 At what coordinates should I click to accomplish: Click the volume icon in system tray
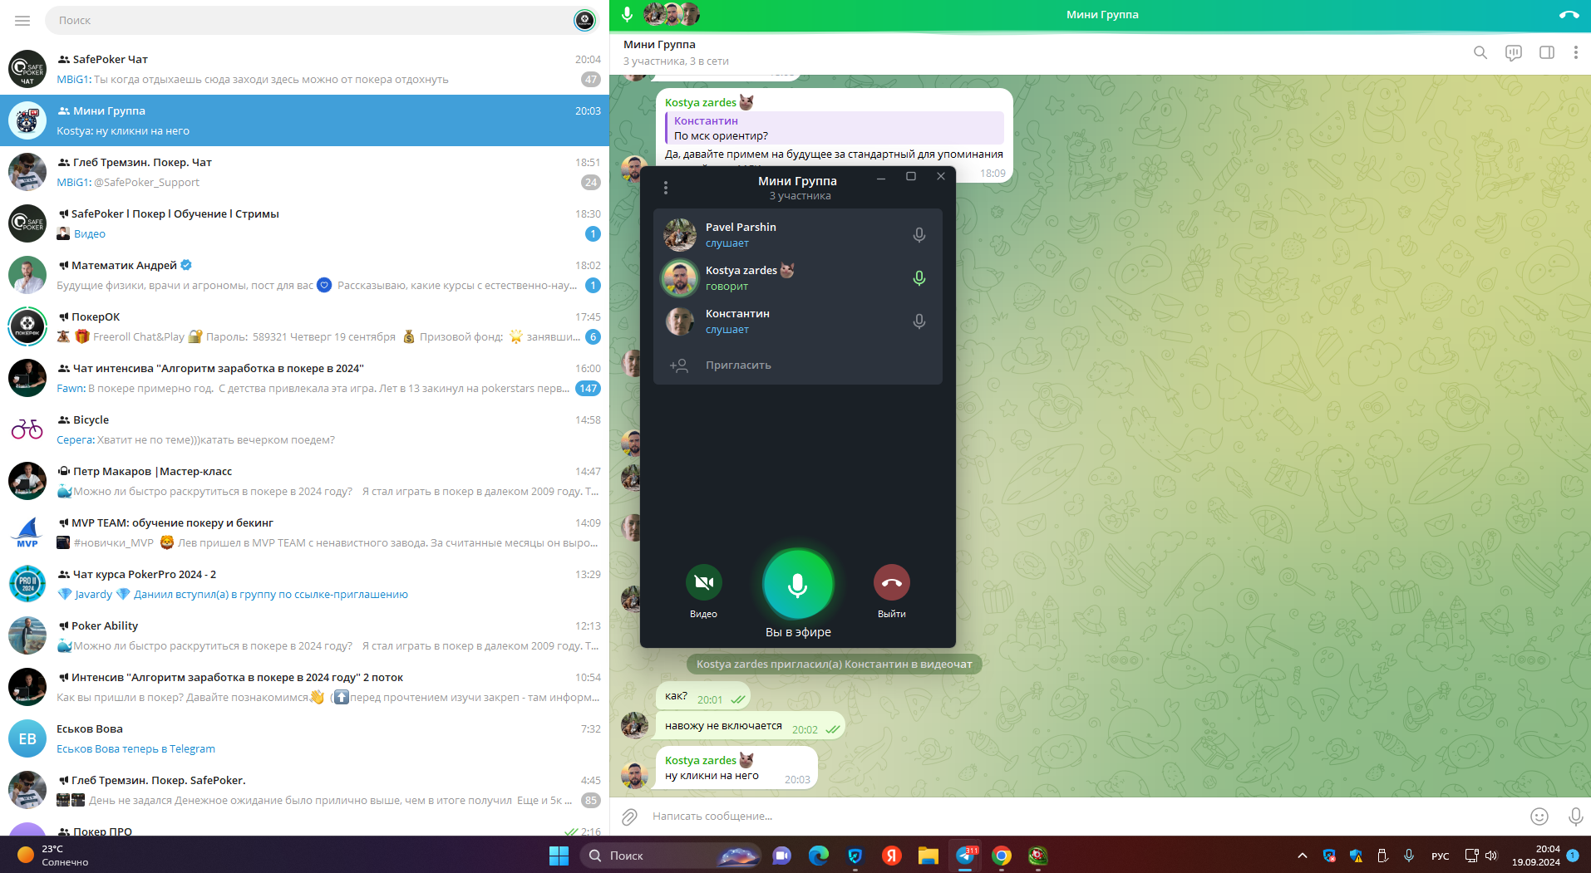tap(1491, 856)
